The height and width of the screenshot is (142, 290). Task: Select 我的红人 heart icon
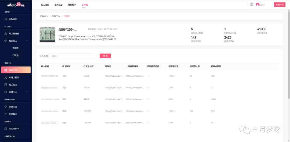pos(6,41)
